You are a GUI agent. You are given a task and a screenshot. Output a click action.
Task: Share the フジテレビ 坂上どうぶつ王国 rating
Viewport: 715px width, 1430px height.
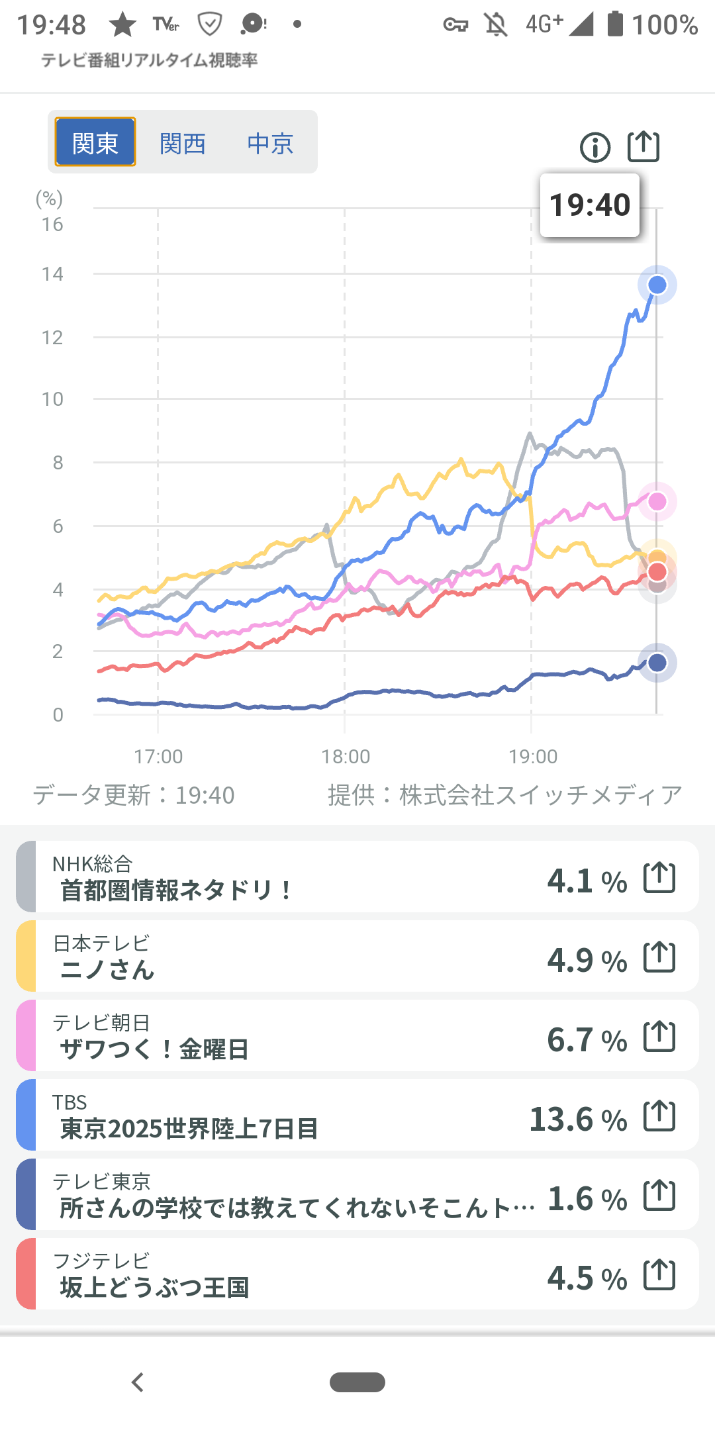[x=659, y=1275]
